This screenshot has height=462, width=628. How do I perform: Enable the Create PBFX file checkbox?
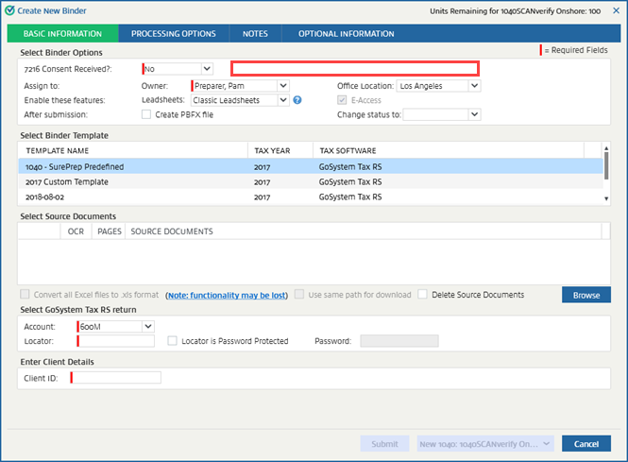tap(146, 114)
